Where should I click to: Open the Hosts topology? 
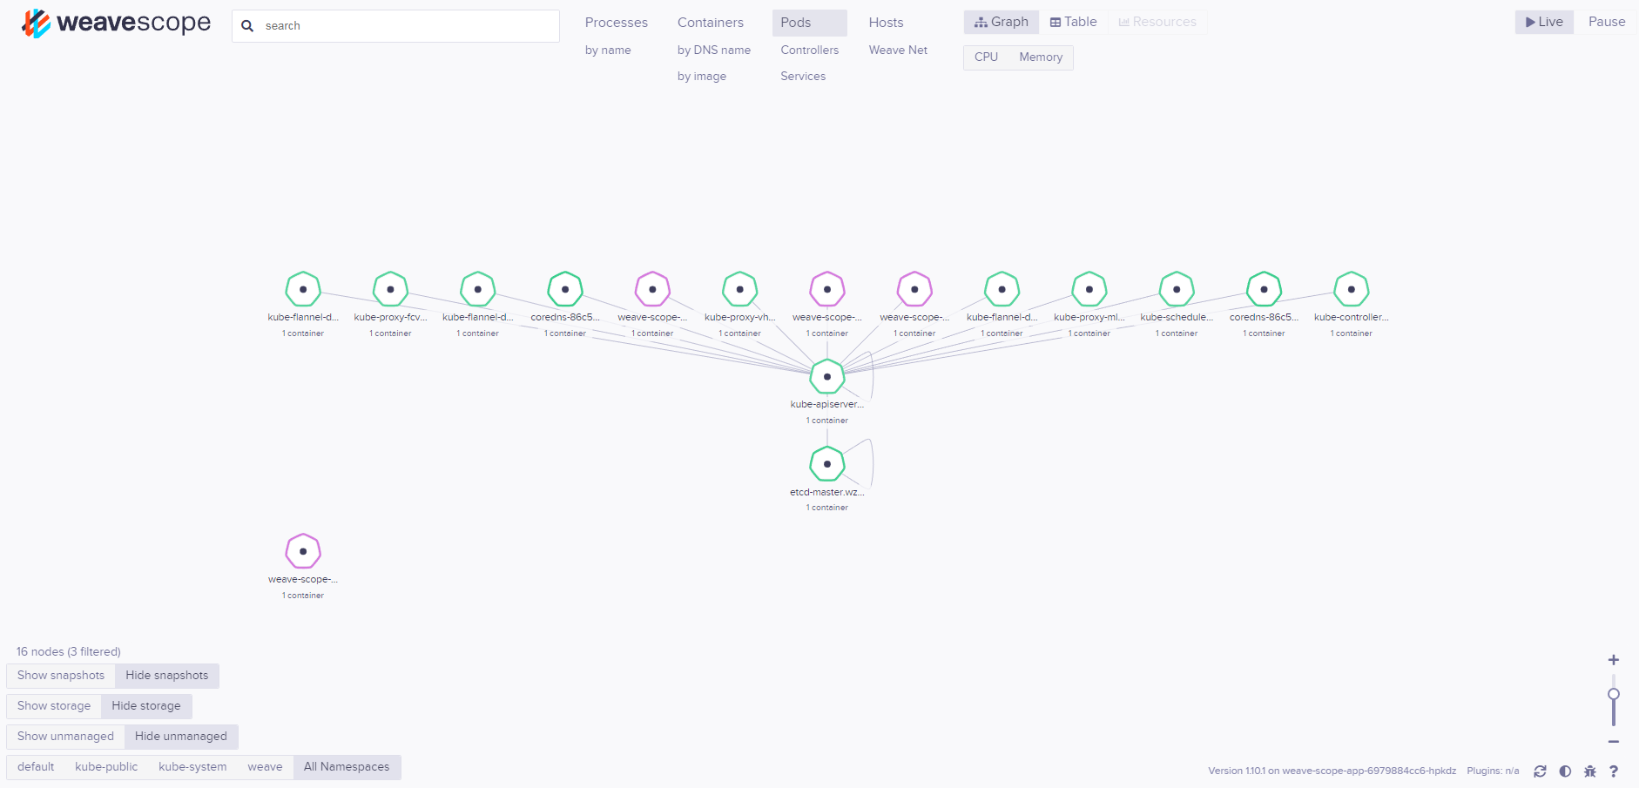pos(887,23)
